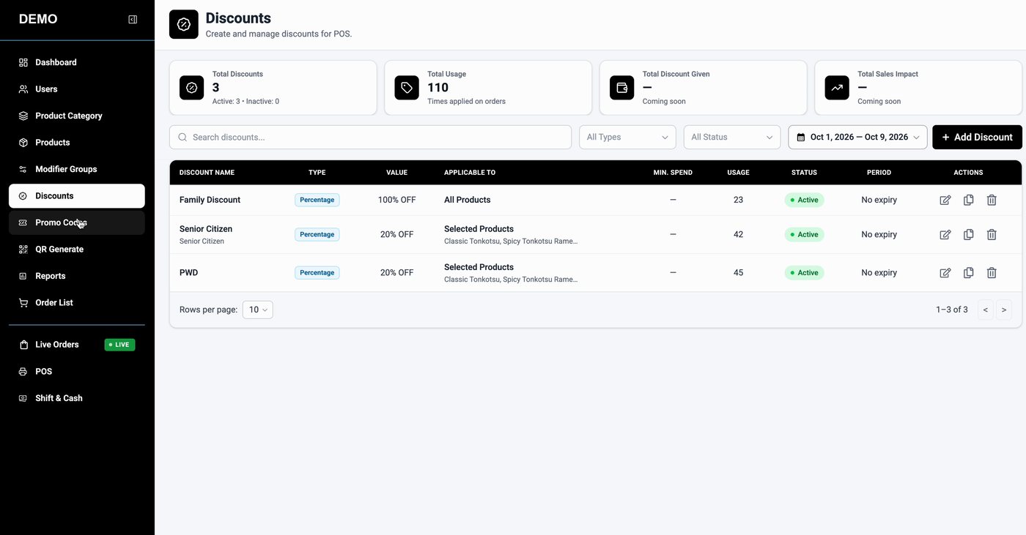Screen dimensions: 1026x535
Task: Open Users in the sidebar
Action: [77, 89]
